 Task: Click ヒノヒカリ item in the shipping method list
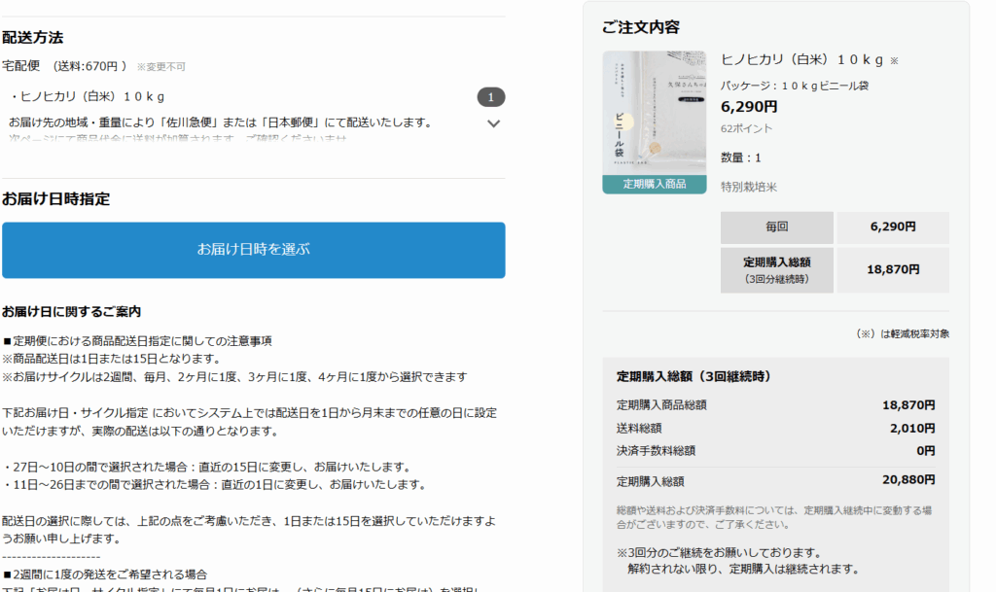click(x=91, y=96)
